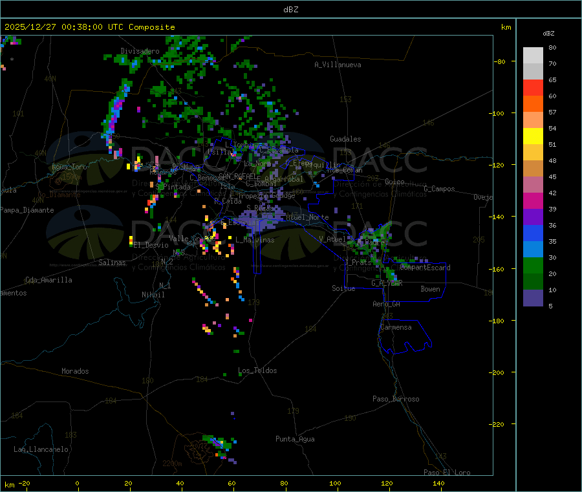Screen dimensions: 582x492
Task: Select the 100 km horizontal axis tick
Action: point(335,483)
